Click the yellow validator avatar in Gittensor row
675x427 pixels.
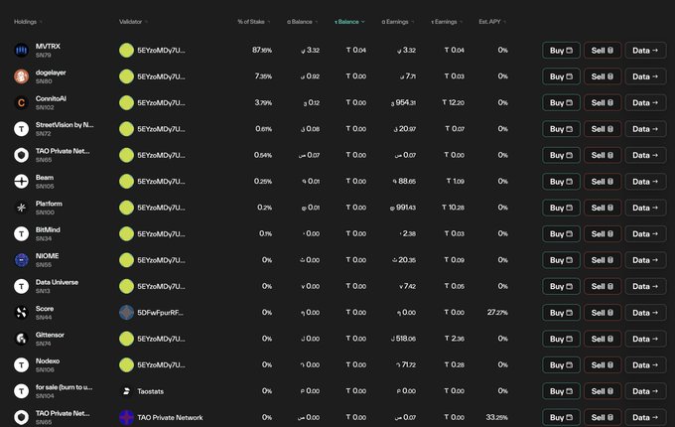click(x=127, y=339)
